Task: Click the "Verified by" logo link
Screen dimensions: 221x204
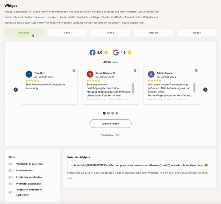Action: (x=117, y=135)
